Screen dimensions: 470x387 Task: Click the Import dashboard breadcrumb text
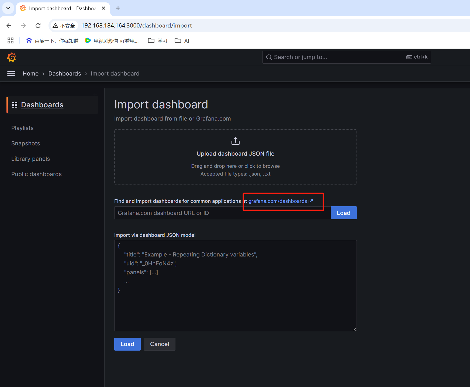click(115, 74)
